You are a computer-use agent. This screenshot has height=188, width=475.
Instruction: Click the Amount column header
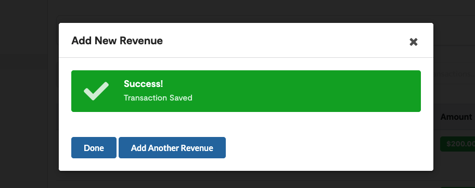click(x=456, y=117)
